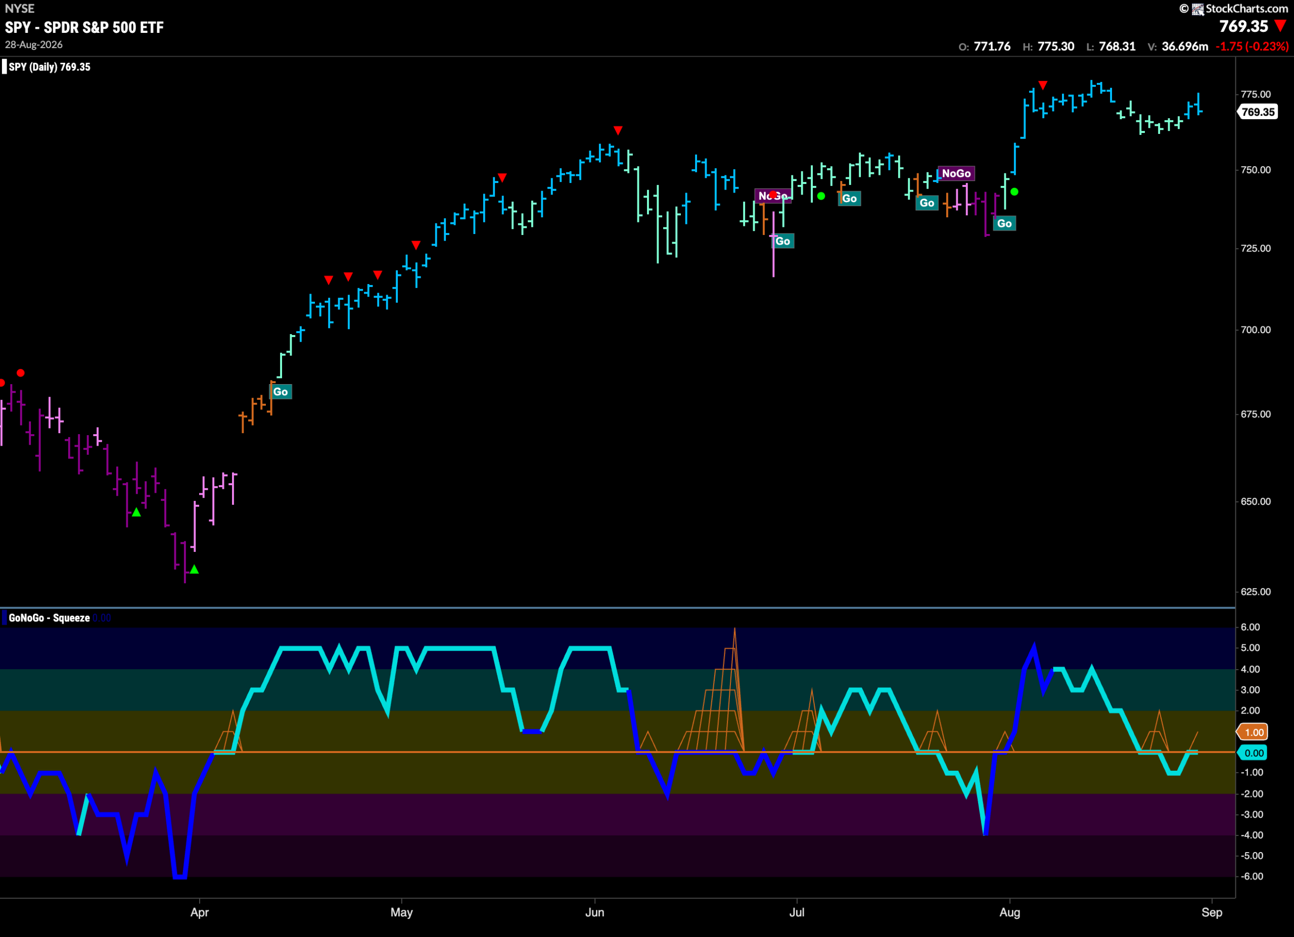Click the green dot near early August

tap(1014, 192)
